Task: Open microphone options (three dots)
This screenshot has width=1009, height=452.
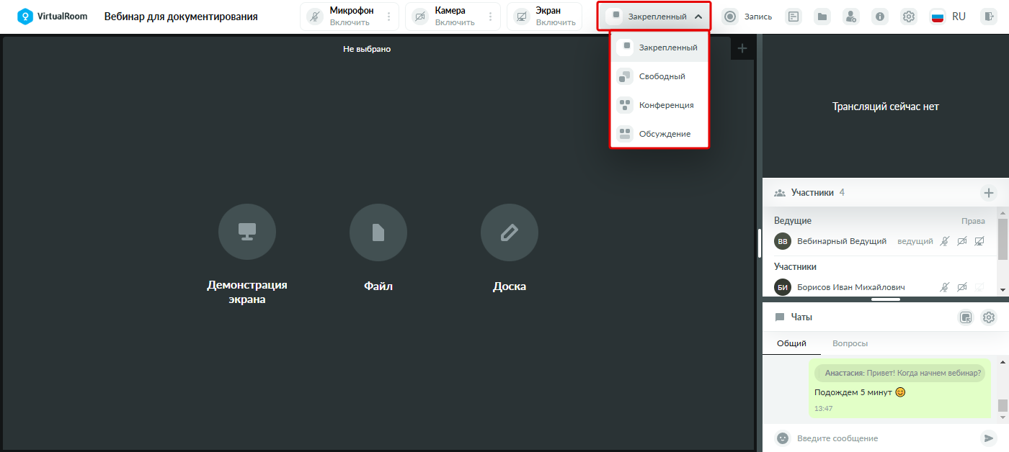Action: [x=389, y=17]
